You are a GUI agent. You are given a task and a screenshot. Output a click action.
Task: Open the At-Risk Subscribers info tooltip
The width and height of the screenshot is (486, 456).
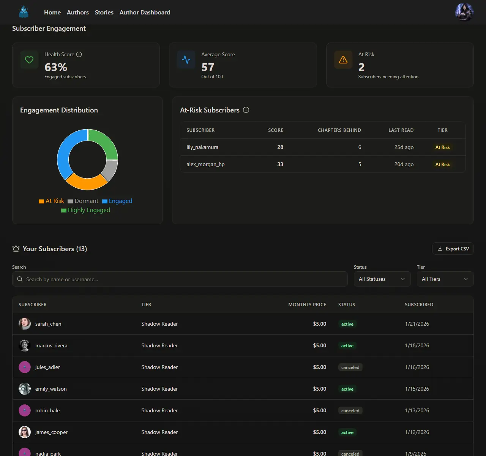click(246, 110)
